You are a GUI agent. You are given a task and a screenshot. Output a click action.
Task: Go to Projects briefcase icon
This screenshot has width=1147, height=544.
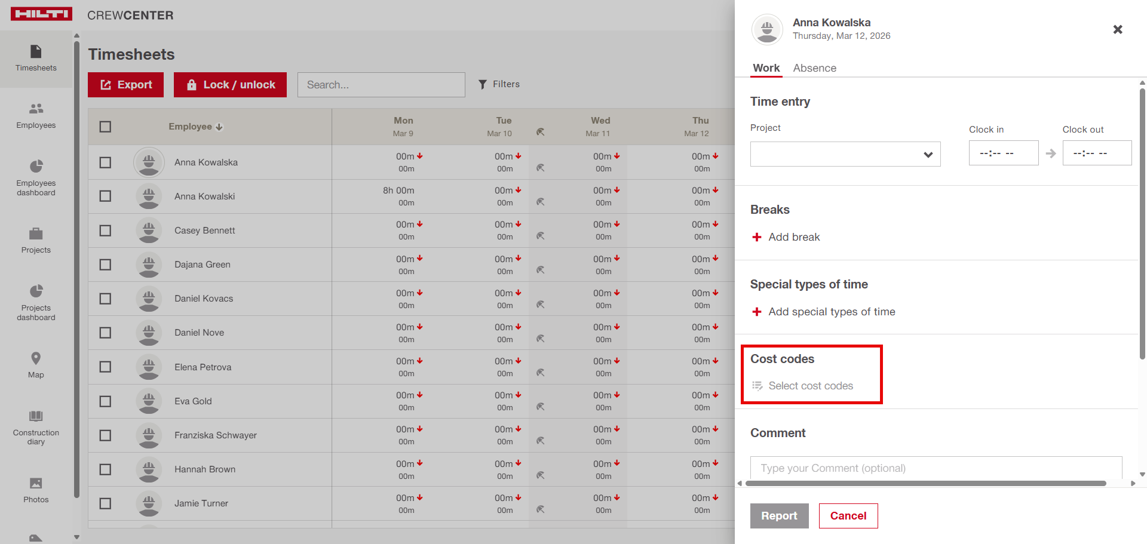pos(36,233)
